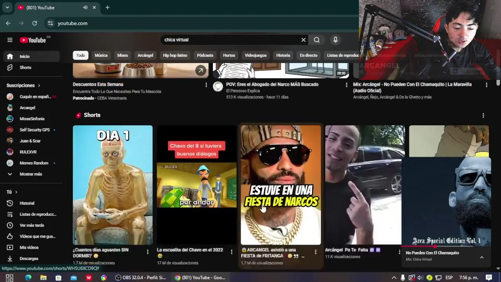
Task: Open site information icon in address bar
Action: [x=50, y=23]
